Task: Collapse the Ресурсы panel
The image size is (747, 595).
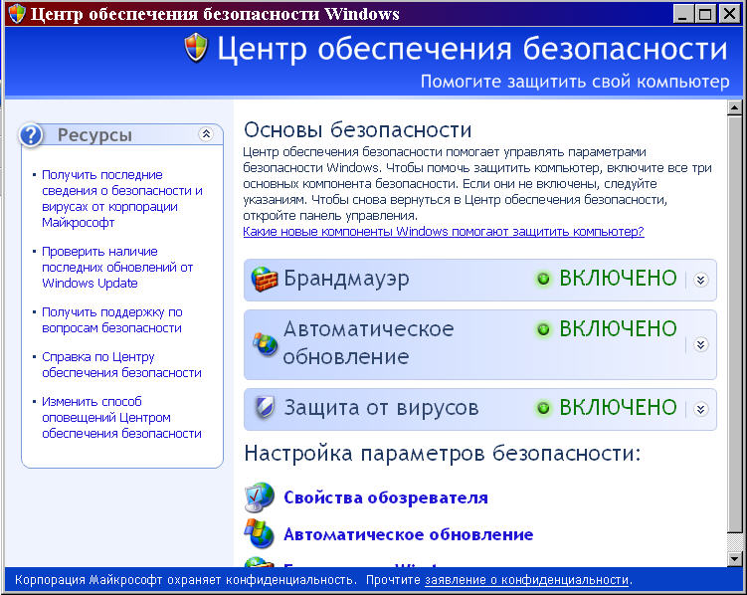Action: click(206, 134)
